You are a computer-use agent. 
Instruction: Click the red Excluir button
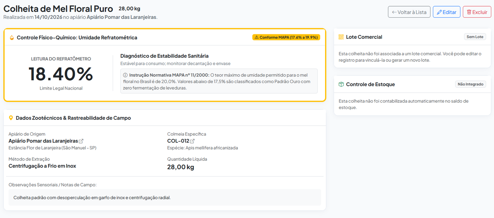point(477,12)
